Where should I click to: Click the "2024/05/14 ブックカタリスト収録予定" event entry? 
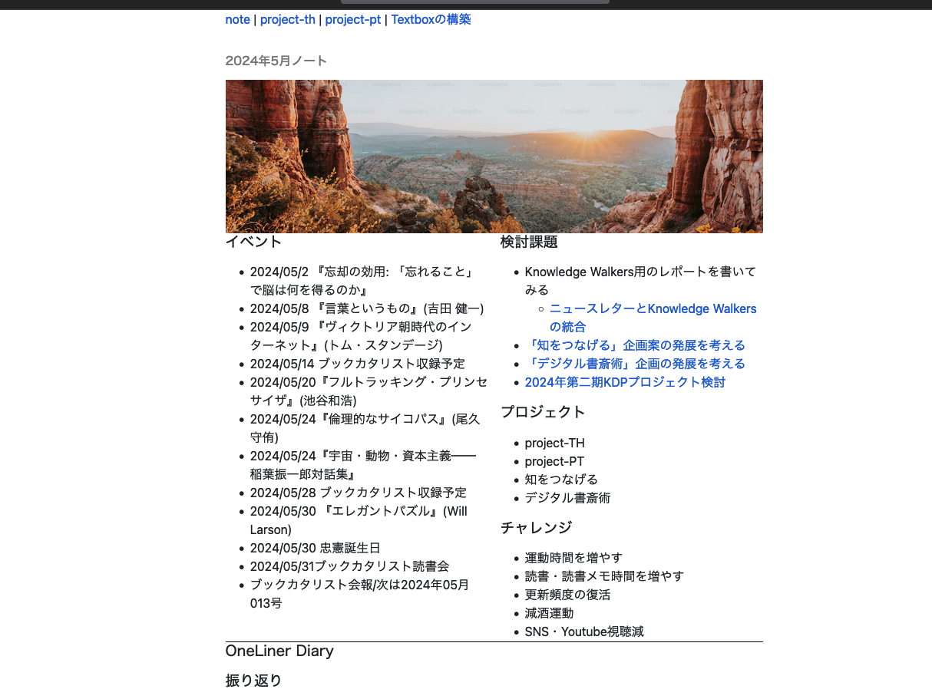point(357,364)
